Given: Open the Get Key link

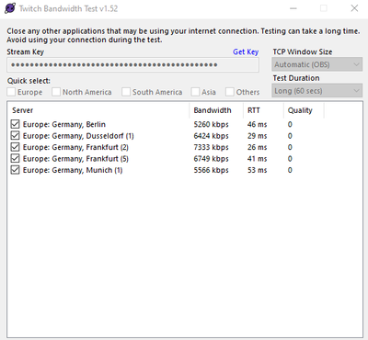Looking at the screenshot, I should [x=246, y=52].
